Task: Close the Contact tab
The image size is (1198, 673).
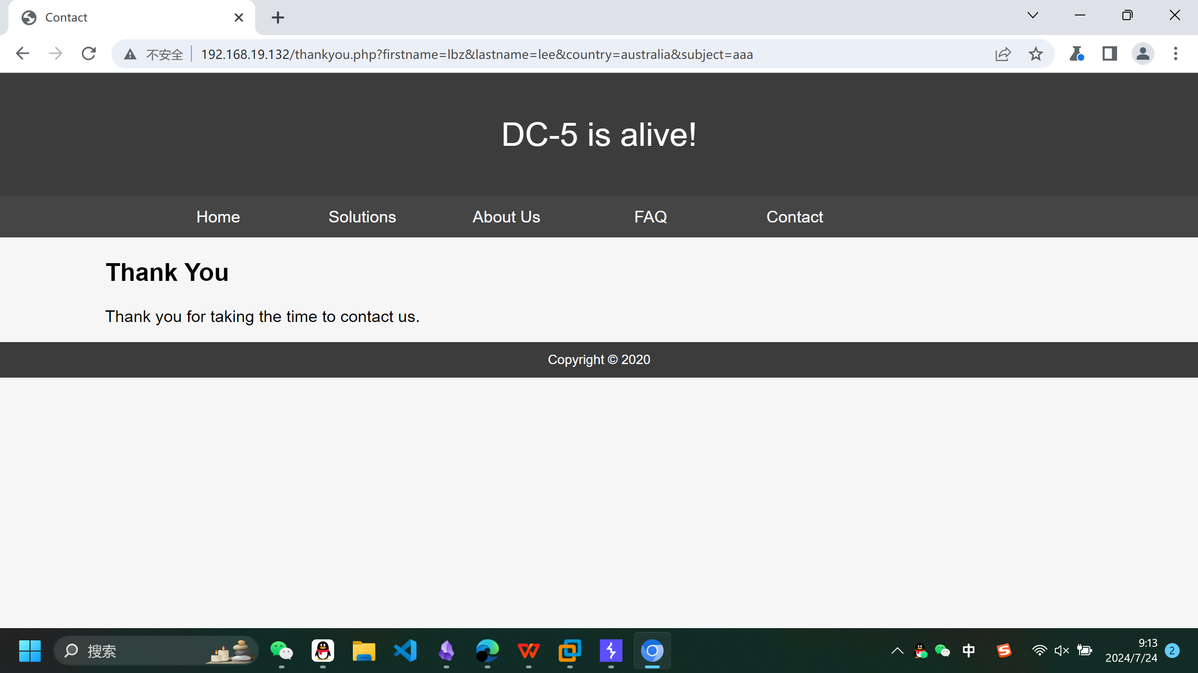Action: (239, 18)
